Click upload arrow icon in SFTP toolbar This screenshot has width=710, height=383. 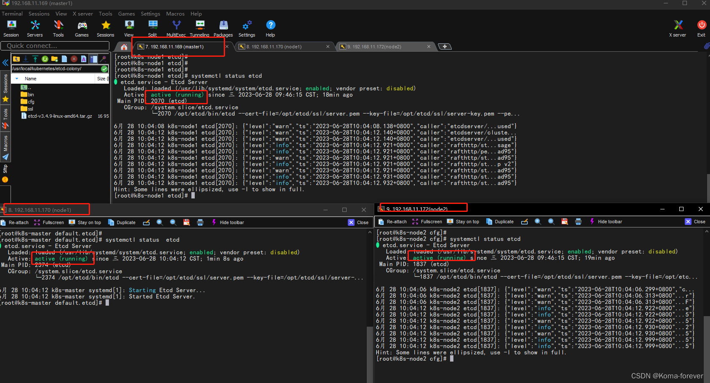coord(35,59)
